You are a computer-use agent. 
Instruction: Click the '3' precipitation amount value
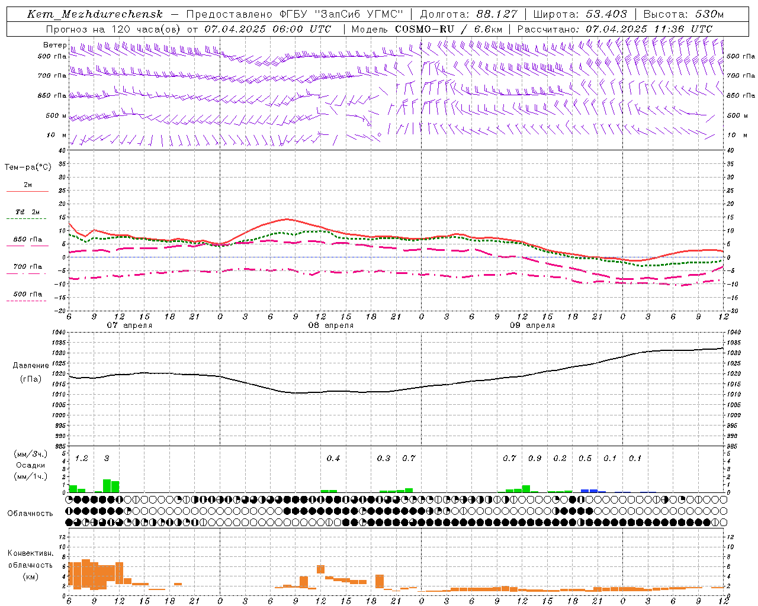pos(107,459)
